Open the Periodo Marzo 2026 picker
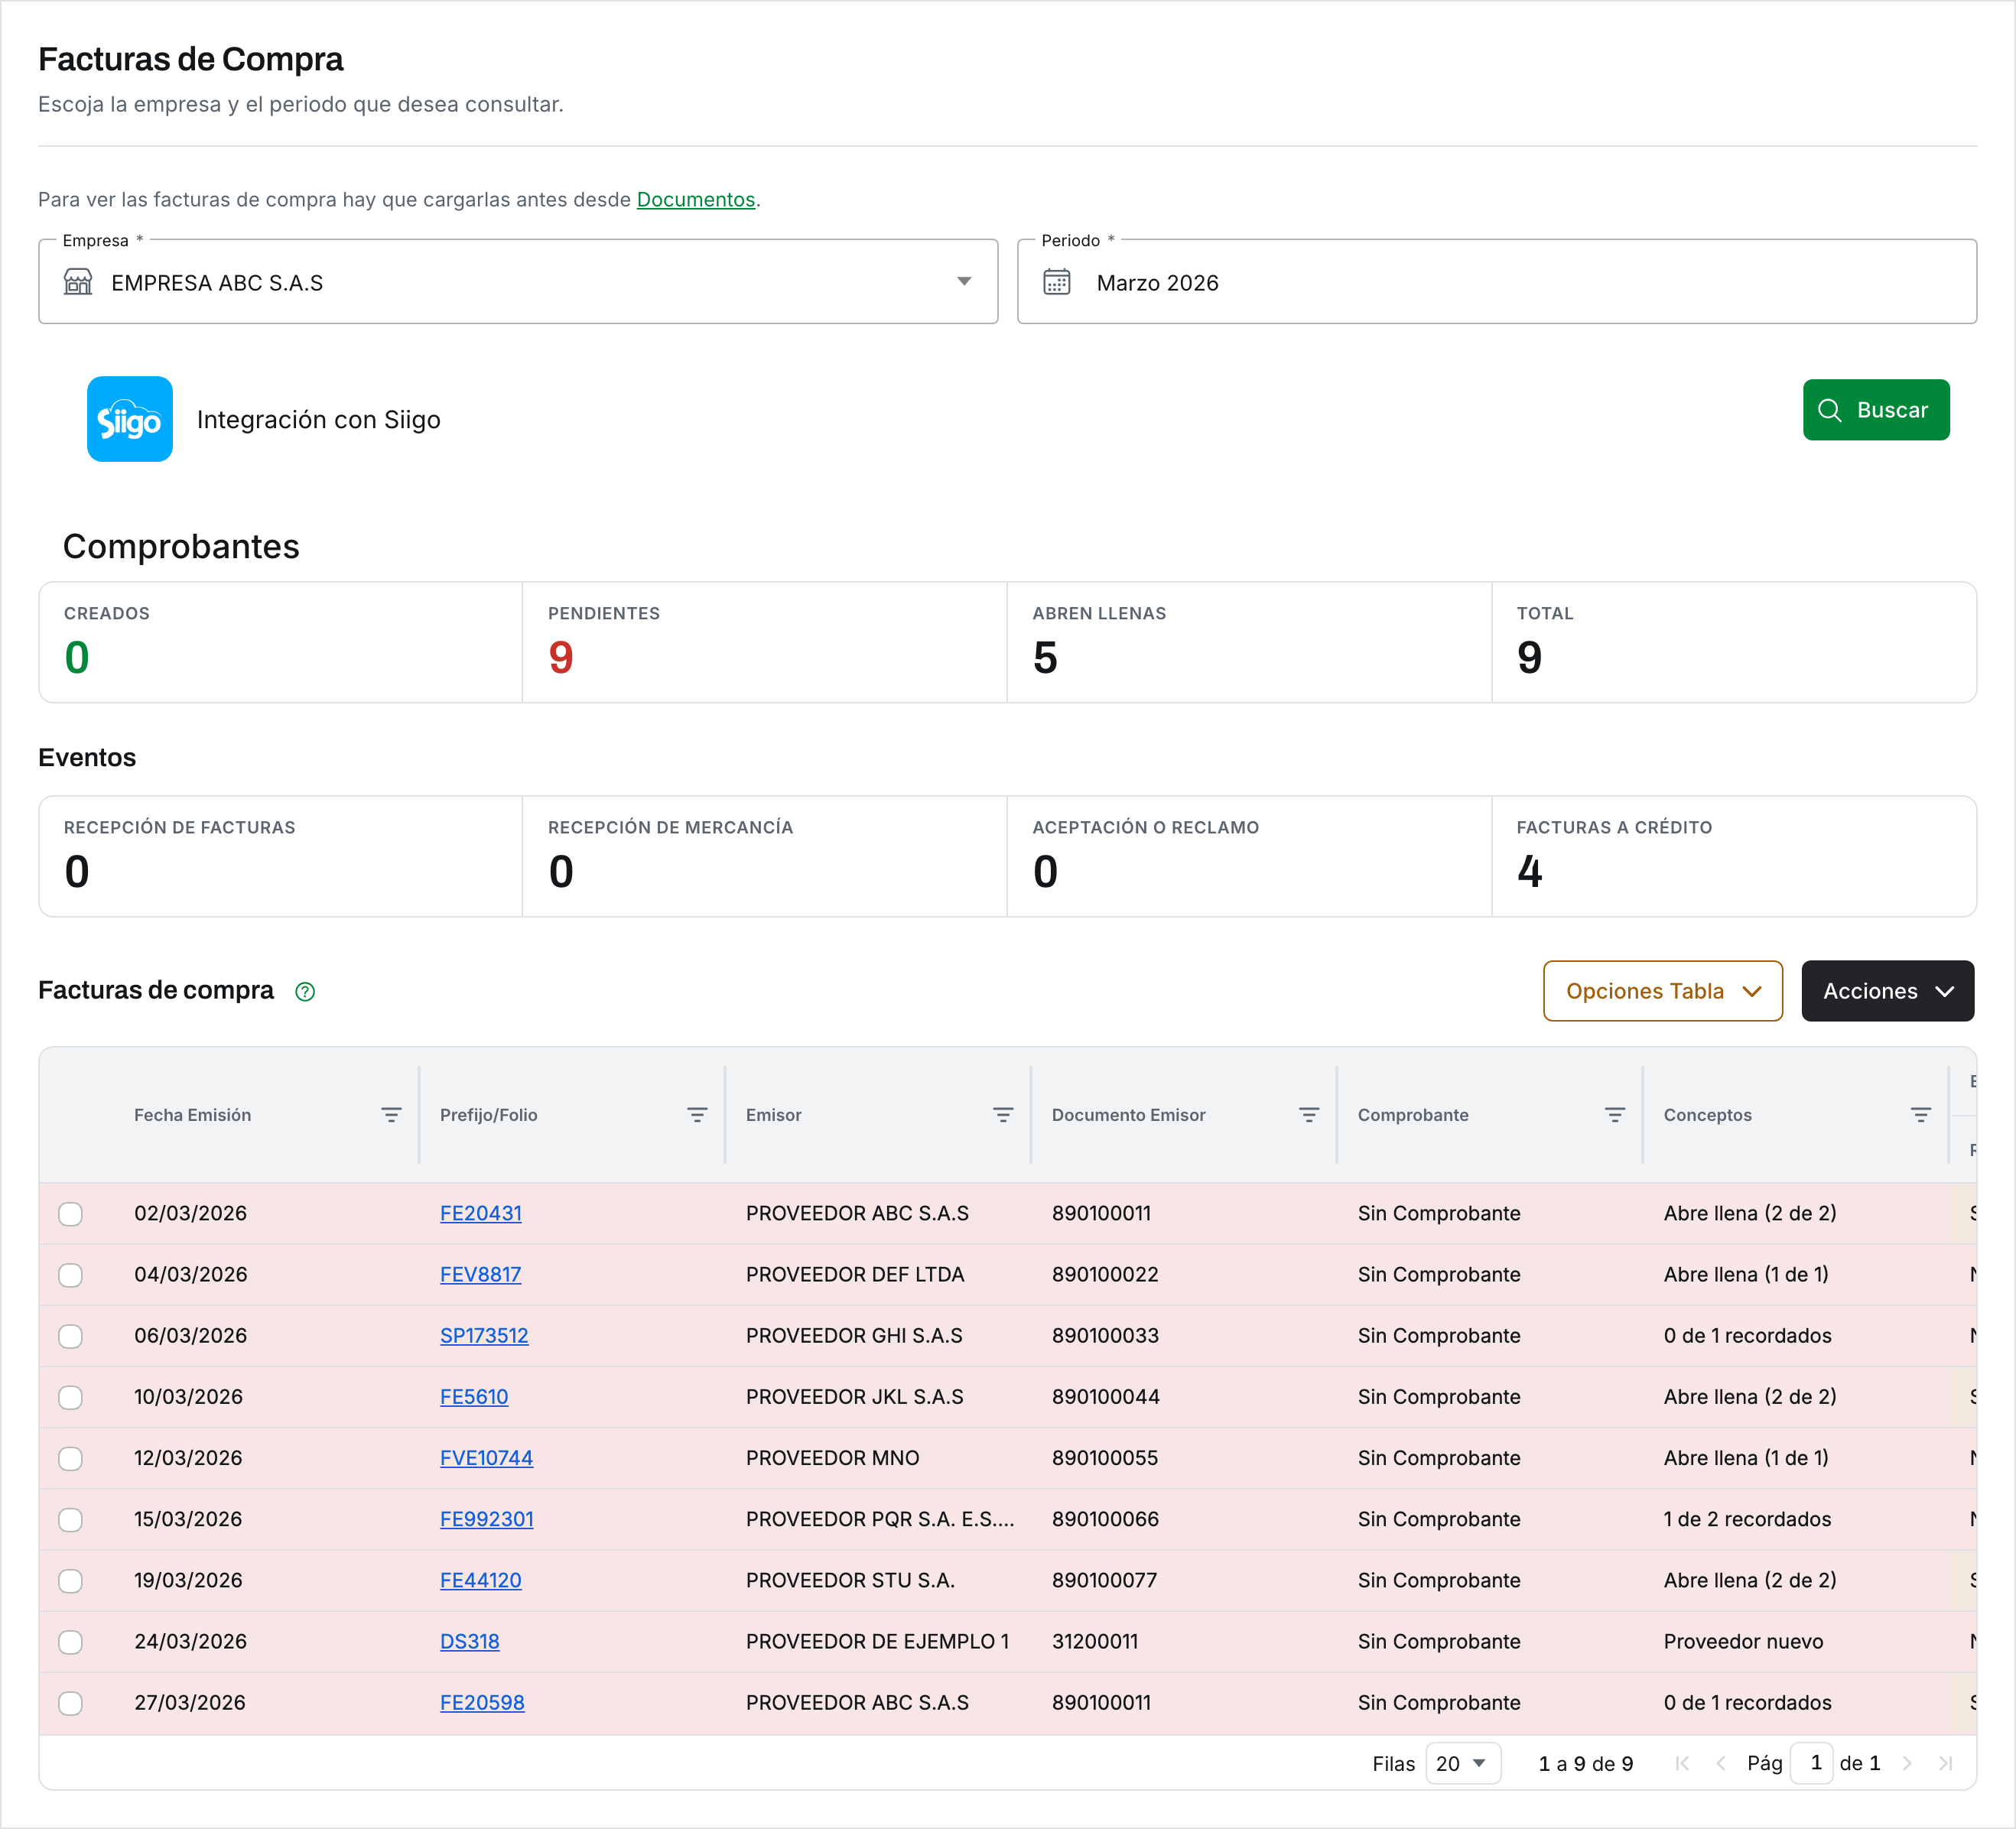This screenshot has height=1829, width=2016. coord(1496,282)
